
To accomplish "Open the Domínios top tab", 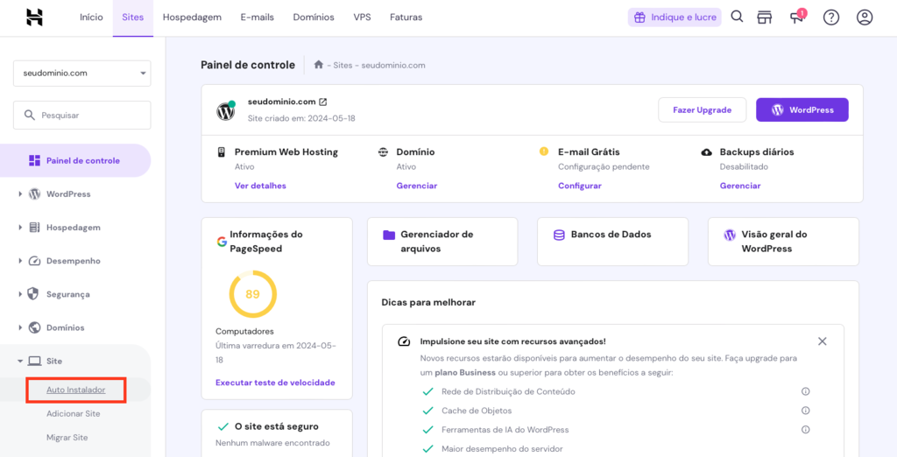I will [x=314, y=18].
